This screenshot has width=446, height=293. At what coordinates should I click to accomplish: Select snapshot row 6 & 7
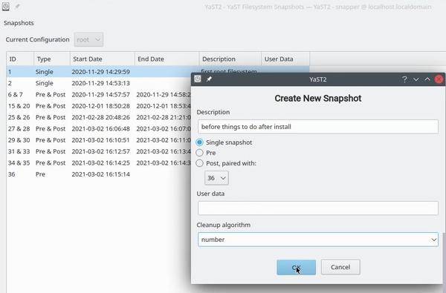coord(99,94)
